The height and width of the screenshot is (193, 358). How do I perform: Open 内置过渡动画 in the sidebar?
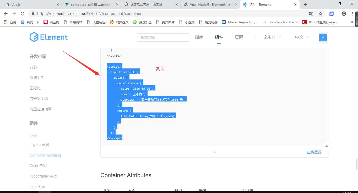(x=41, y=109)
